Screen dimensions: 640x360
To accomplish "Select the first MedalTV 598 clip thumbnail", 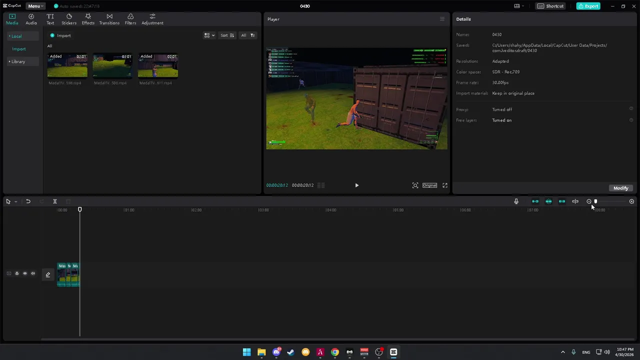I will tap(67, 65).
